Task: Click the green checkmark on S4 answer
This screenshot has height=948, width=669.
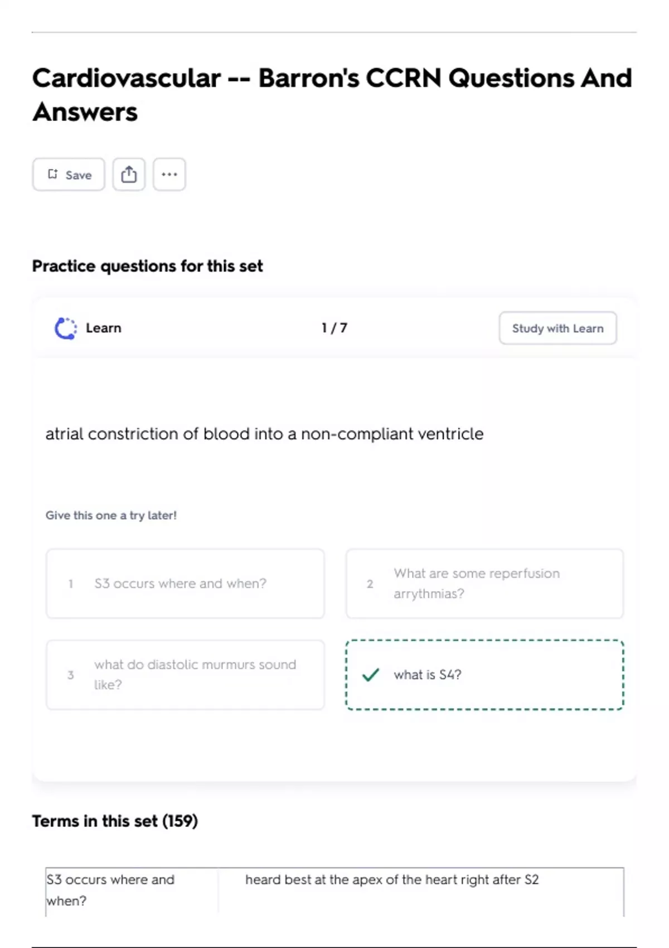Action: pos(370,675)
